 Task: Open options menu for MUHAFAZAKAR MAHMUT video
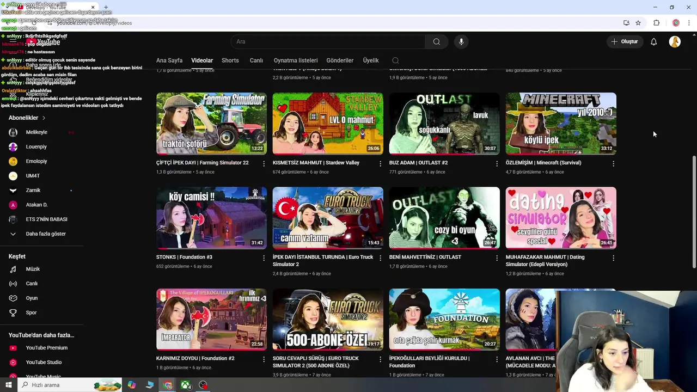click(613, 258)
